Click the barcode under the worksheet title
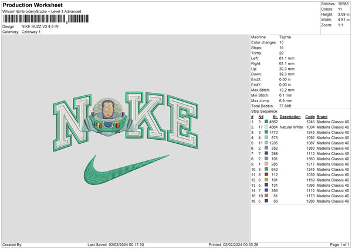Image resolution: width=352 pixels, height=249 pixels. pos(46,19)
